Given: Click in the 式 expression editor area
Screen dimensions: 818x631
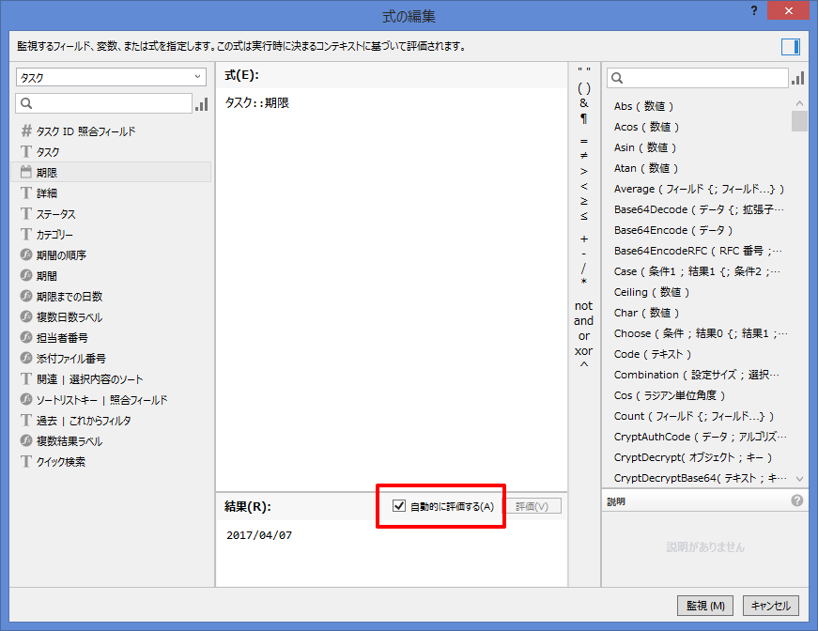Looking at the screenshot, I should coord(392,289).
